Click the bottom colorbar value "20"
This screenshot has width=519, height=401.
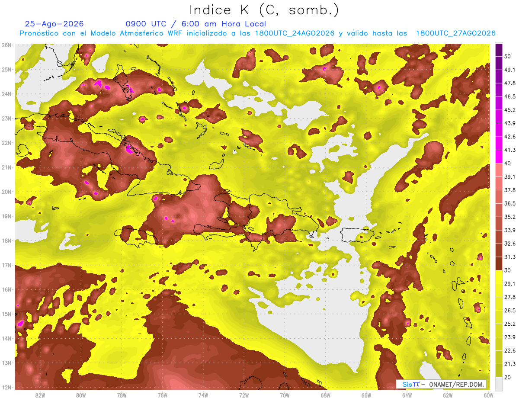pyautogui.click(x=508, y=377)
